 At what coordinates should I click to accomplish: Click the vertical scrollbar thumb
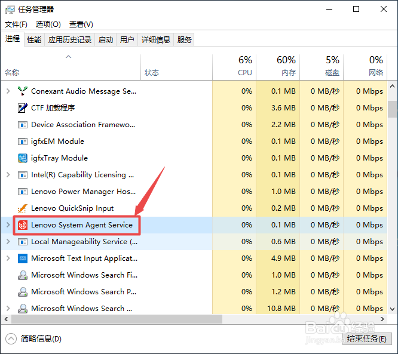tap(392, 109)
